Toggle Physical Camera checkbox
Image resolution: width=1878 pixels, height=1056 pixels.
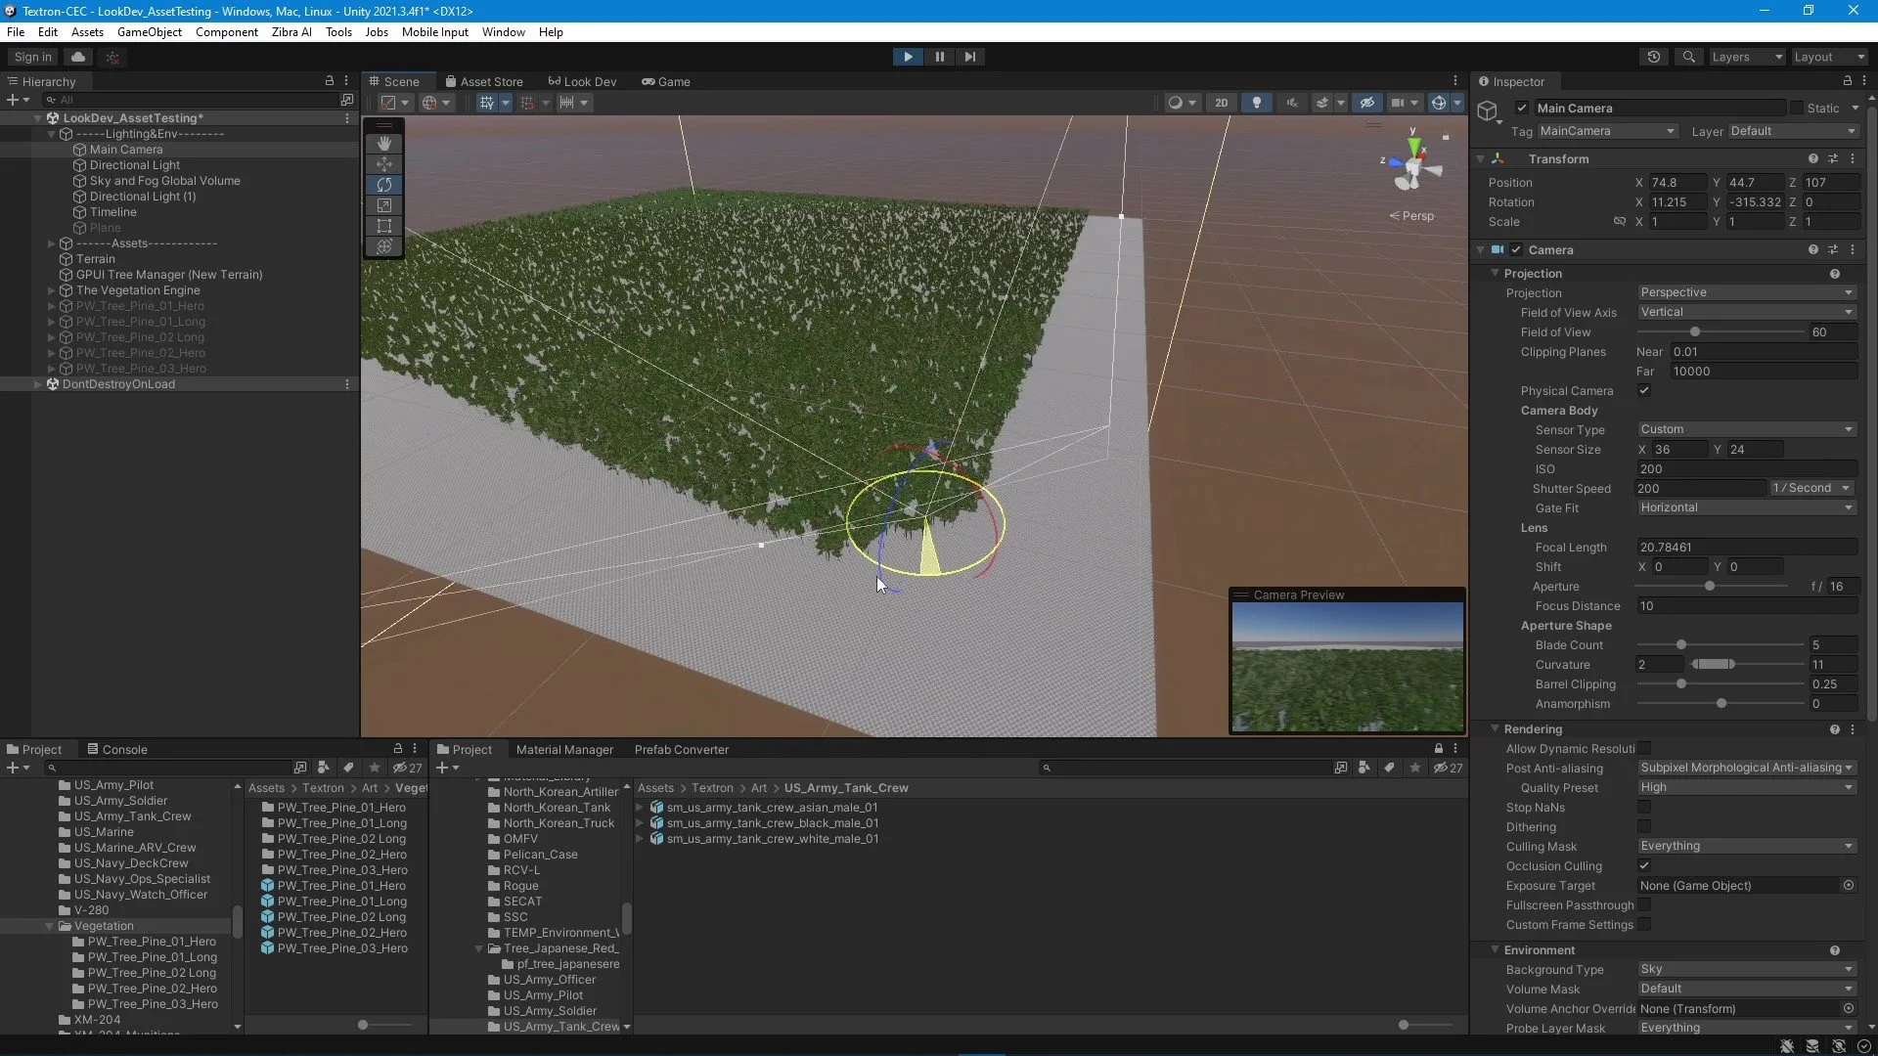point(1644,390)
